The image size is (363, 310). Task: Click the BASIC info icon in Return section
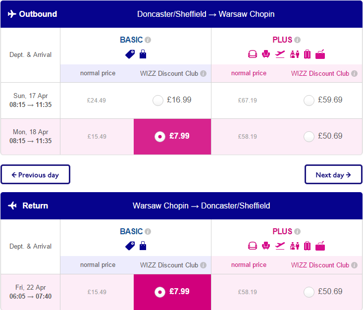(x=148, y=232)
